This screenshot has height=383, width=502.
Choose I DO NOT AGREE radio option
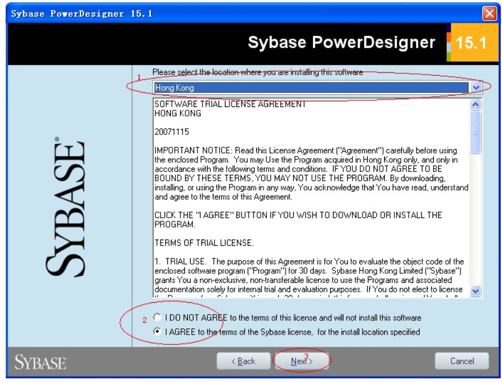157,318
